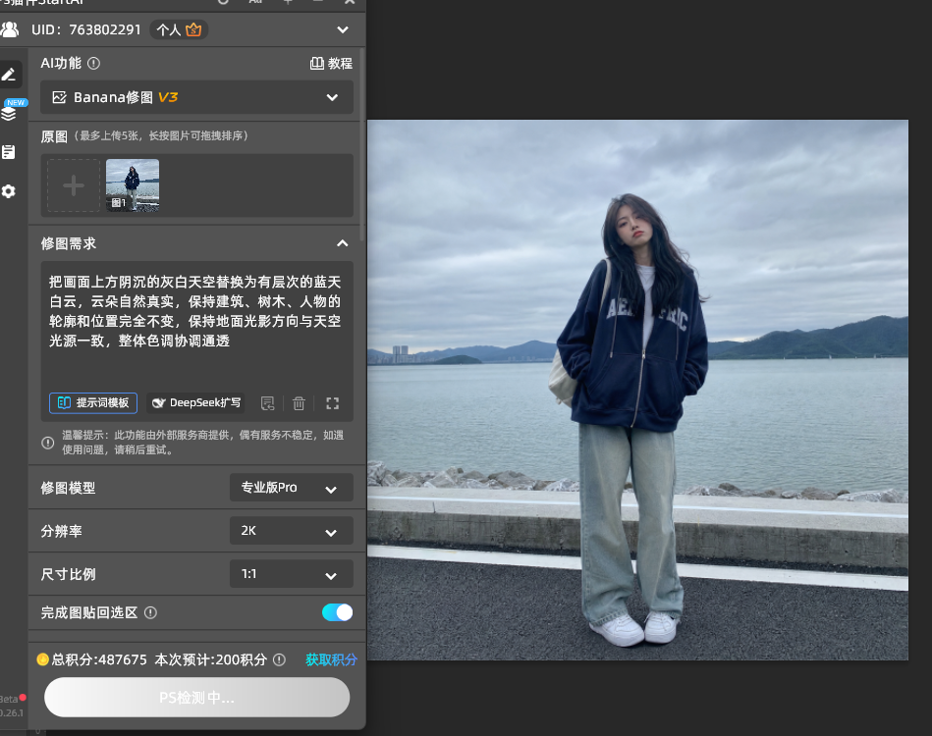932x736 pixels.
Task: Click the 获取积分 link
Action: tap(331, 659)
